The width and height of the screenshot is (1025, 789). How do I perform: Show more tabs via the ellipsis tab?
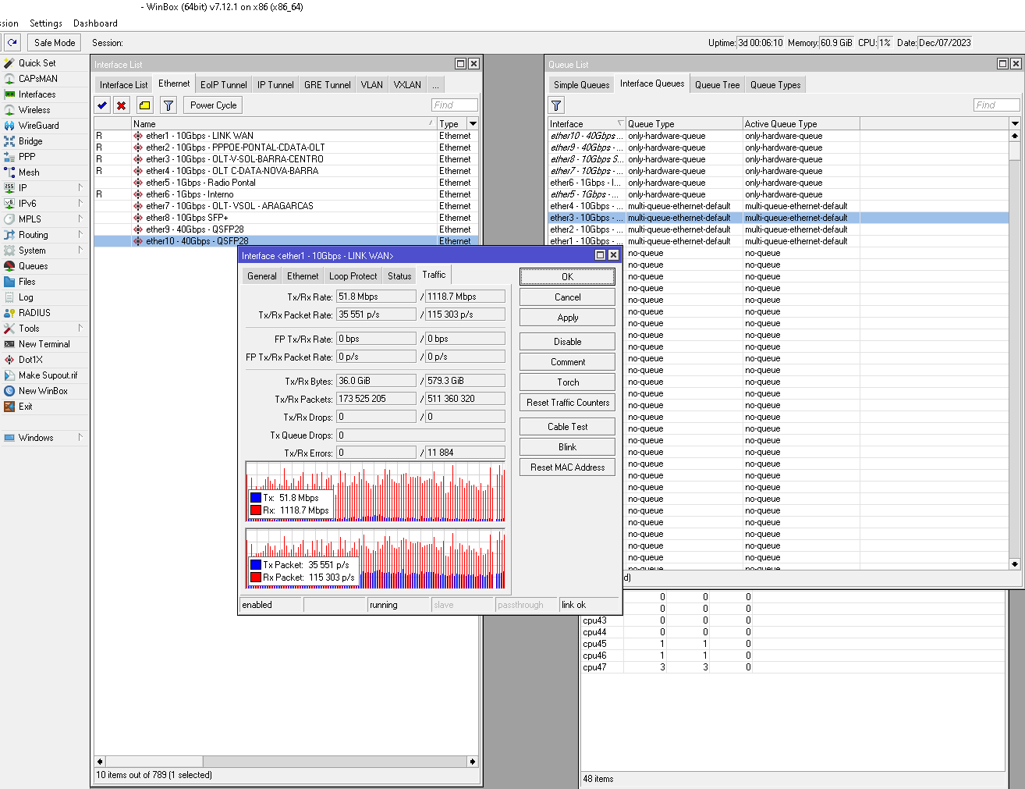pyautogui.click(x=435, y=85)
